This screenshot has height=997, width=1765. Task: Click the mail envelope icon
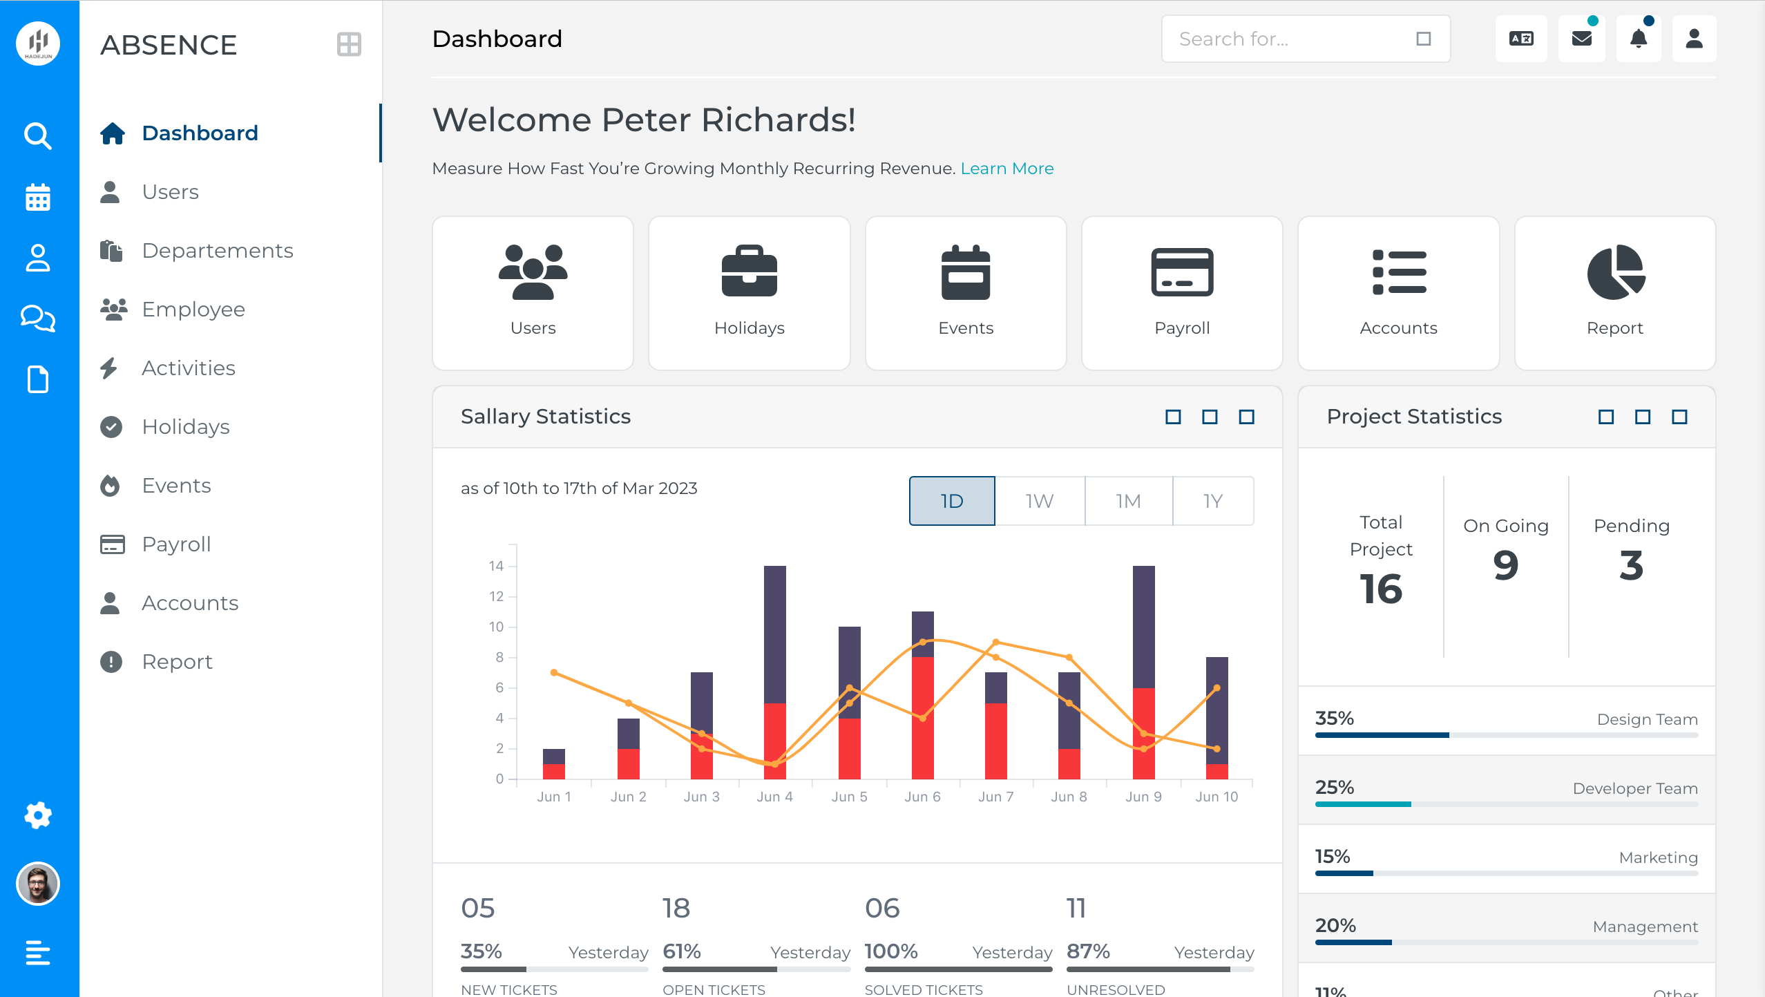(1582, 39)
